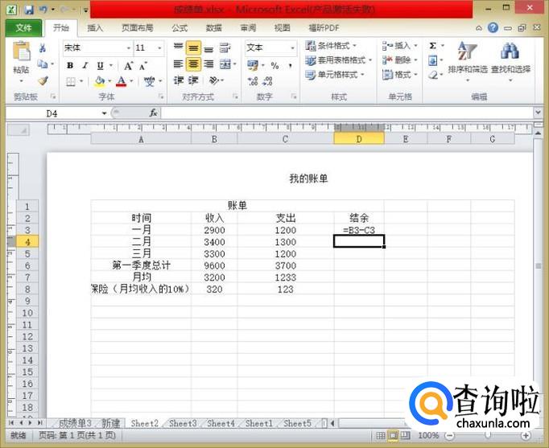Align text right
Viewport: 549px width, 448px height.
click(208, 64)
